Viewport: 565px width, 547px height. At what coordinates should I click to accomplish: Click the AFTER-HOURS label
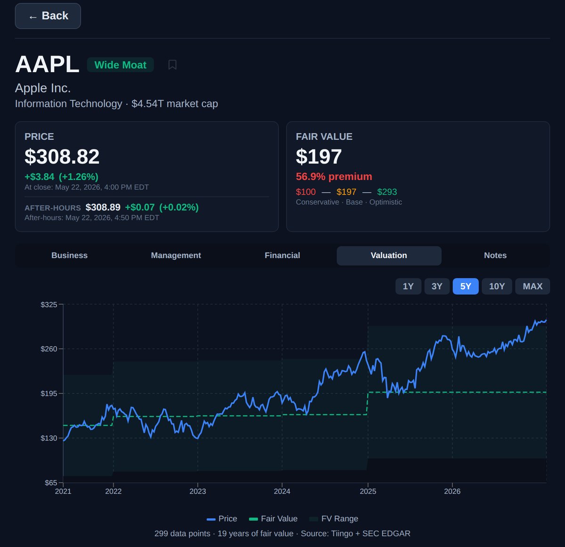[x=53, y=208]
